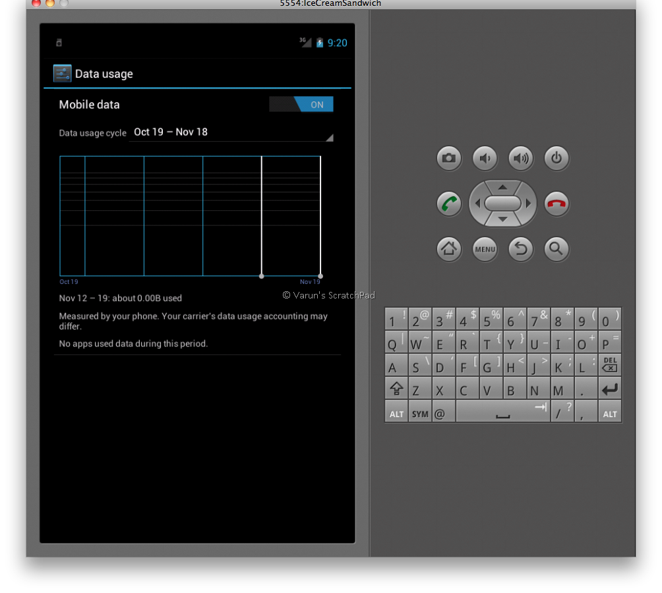Click the 0 number key
Screen dimensions: 662x593
610,319
